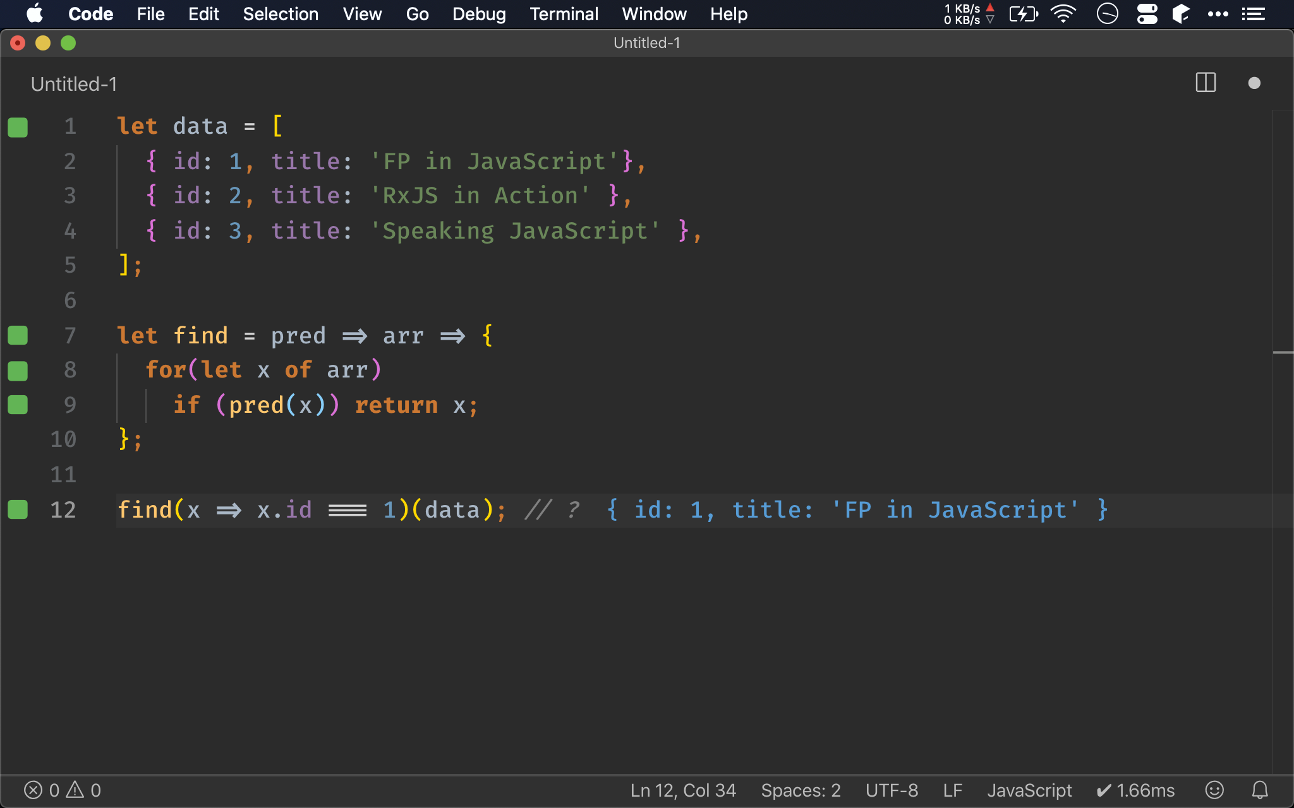Click the hexagon cube icon in menu bar
1294x808 pixels.
pos(1181,14)
